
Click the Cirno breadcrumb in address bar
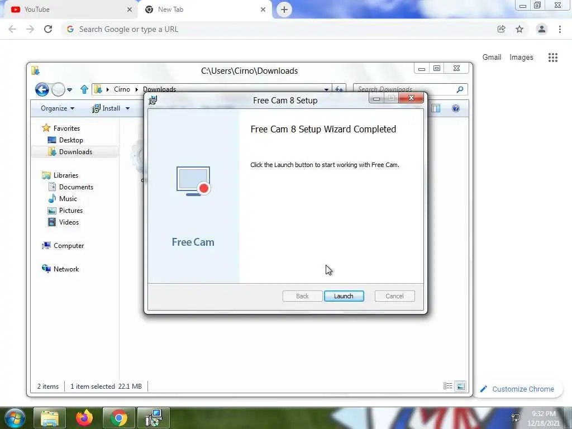[x=122, y=89]
